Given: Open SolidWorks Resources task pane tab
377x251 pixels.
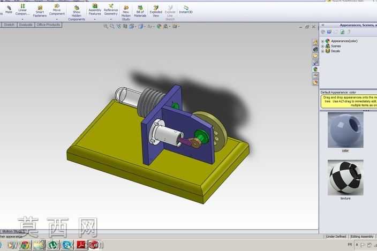Looking at the screenshot, I should pyautogui.click(x=315, y=42).
